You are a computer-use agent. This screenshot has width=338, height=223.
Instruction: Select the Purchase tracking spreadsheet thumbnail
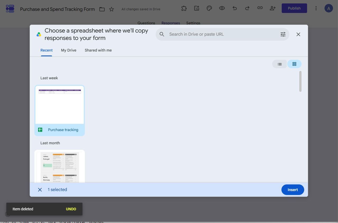click(59, 105)
